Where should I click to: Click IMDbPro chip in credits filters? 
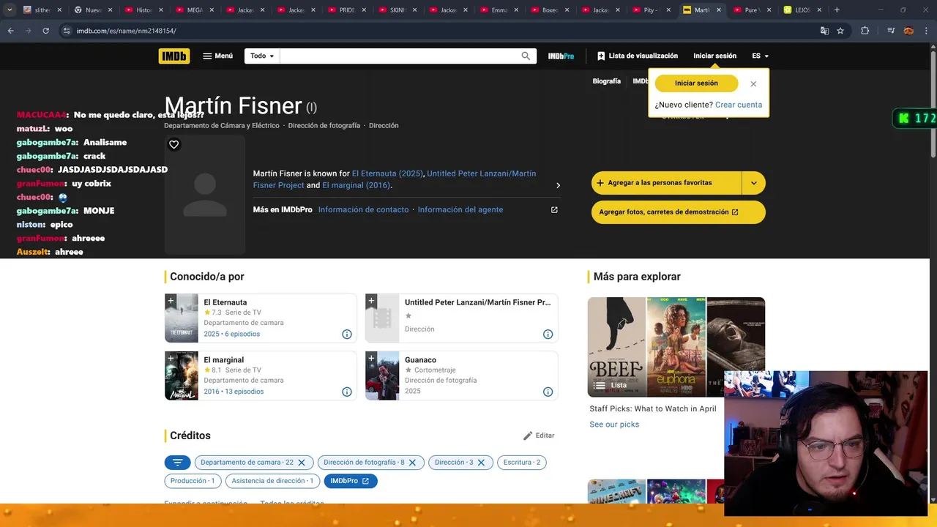click(351, 481)
